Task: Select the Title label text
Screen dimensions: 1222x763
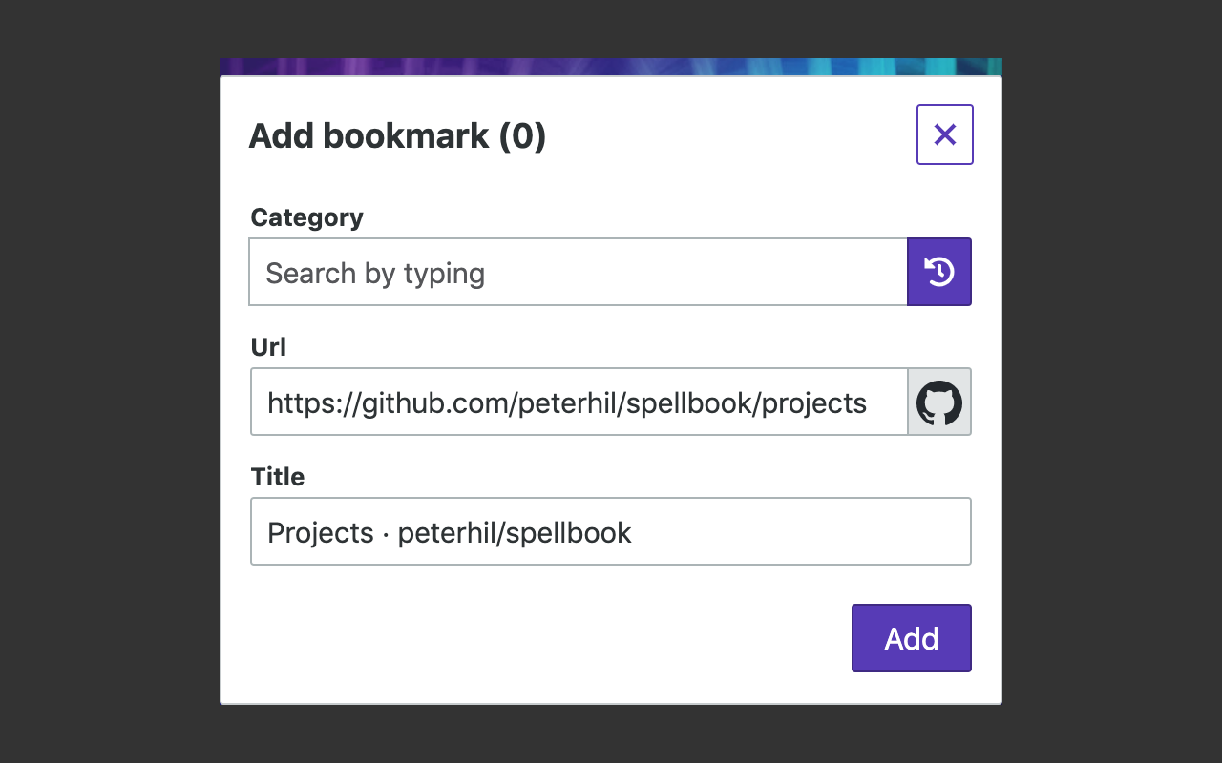Action: coord(278,477)
